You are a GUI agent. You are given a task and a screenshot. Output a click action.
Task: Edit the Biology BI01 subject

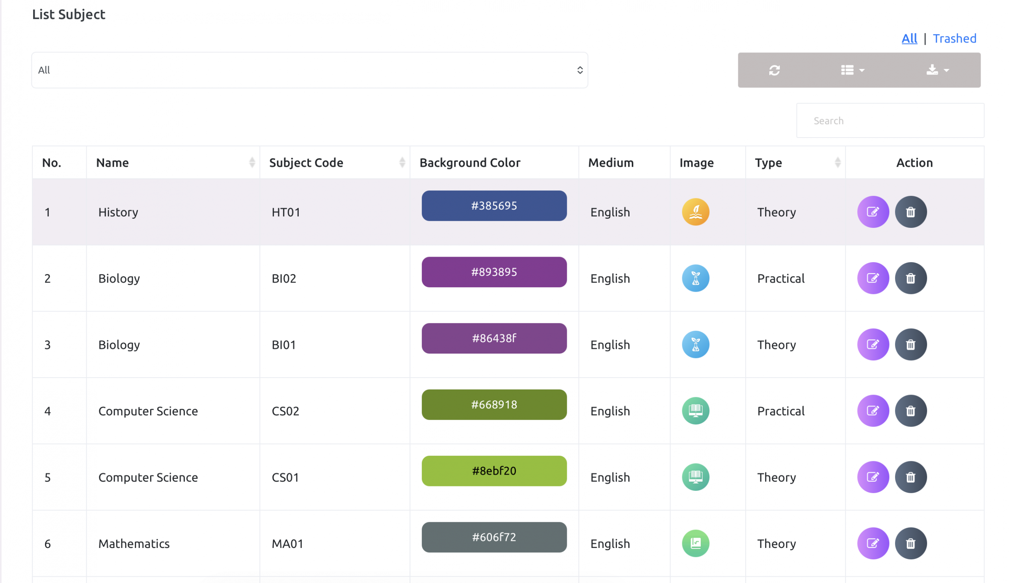(x=873, y=345)
